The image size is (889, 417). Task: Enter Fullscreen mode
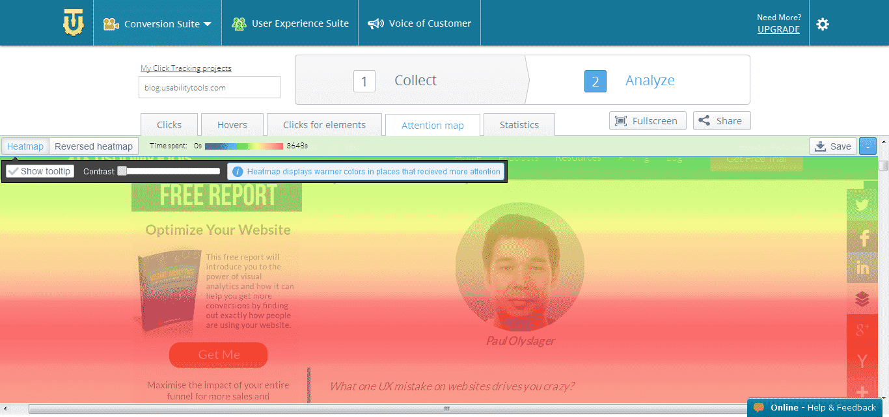click(x=648, y=120)
